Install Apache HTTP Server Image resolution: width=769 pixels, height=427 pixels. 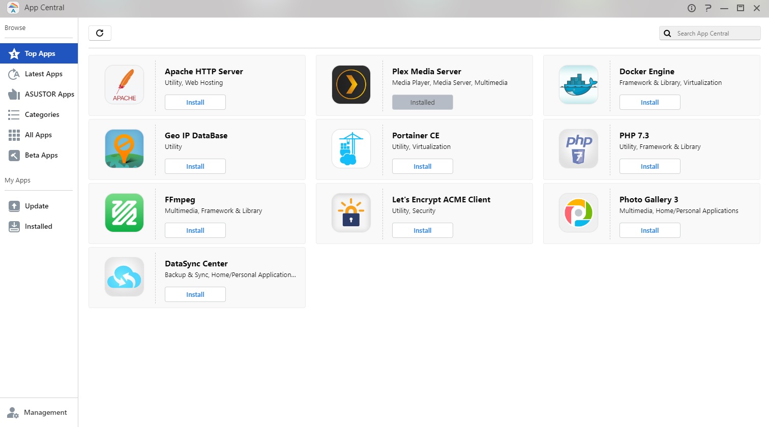click(195, 102)
